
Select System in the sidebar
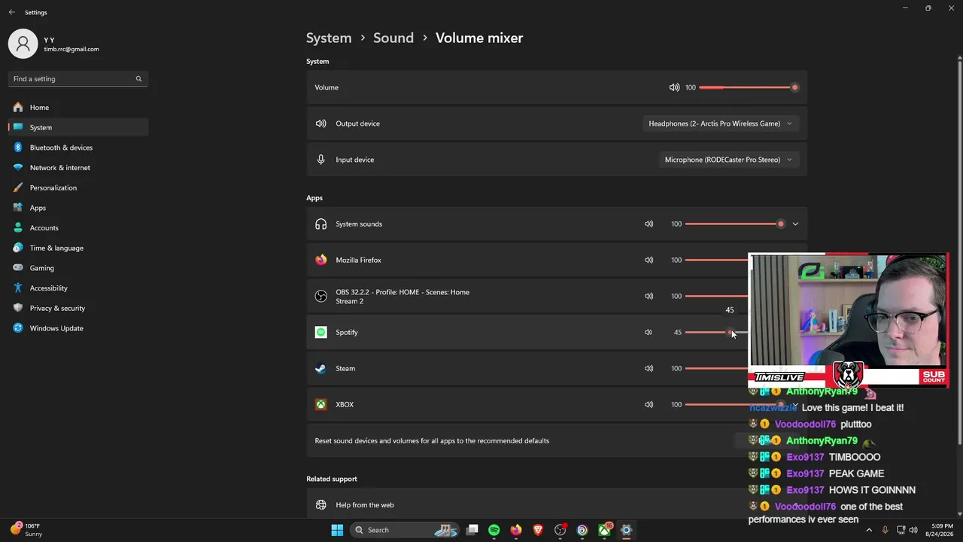(x=78, y=128)
